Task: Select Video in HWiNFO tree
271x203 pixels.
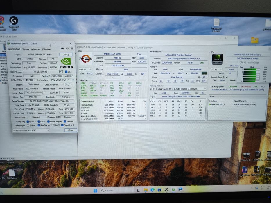Action: 3,69
